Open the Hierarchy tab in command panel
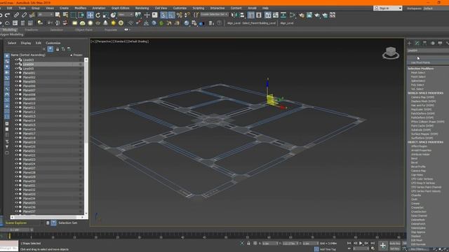 pos(425,43)
